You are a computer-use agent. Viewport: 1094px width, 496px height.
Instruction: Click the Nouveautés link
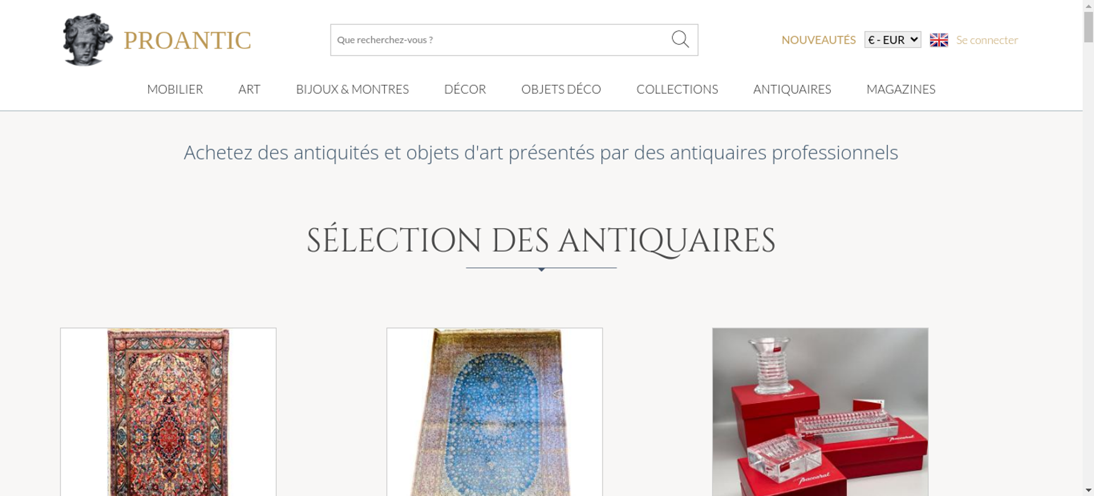pyautogui.click(x=818, y=40)
